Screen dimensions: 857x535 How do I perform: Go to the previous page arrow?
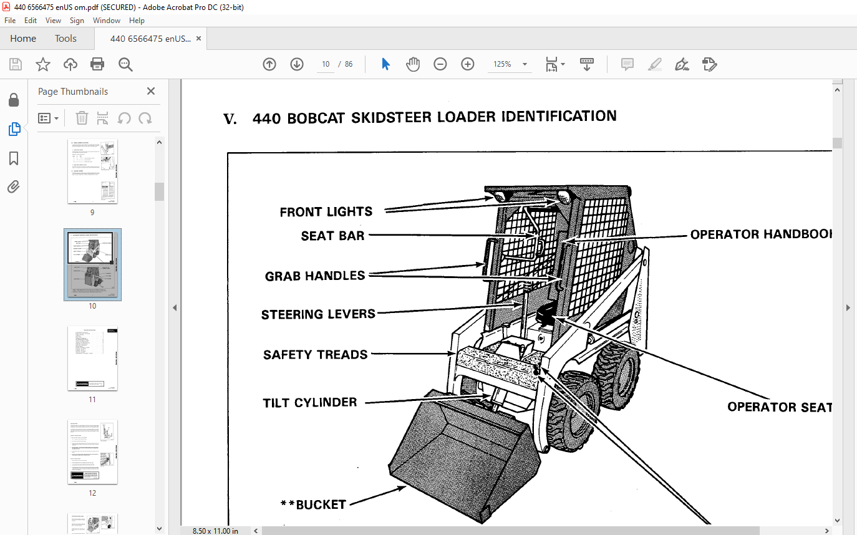(x=269, y=64)
